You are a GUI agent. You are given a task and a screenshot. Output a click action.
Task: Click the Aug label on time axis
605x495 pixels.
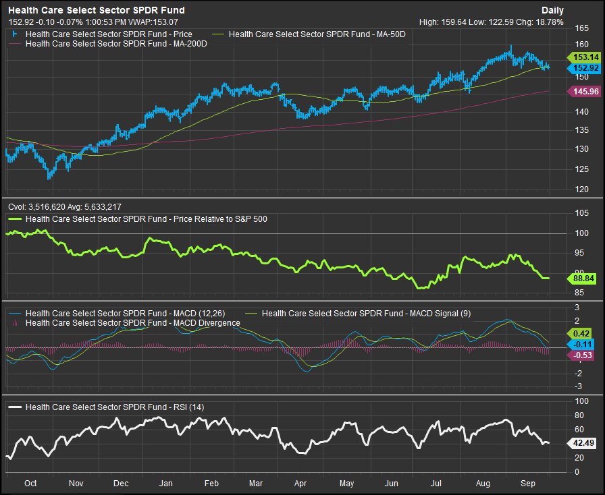(483, 484)
